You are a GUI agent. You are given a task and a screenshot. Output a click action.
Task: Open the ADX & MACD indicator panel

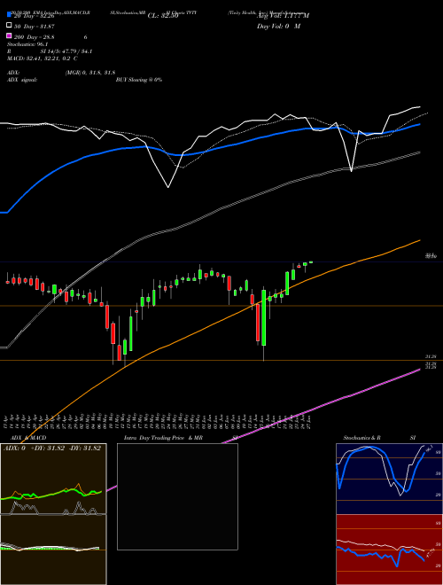tap(53, 514)
